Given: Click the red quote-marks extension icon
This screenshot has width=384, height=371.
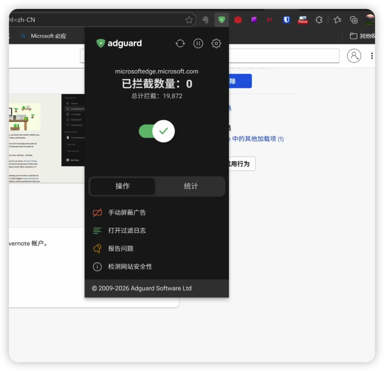Looking at the screenshot, I should (x=270, y=20).
